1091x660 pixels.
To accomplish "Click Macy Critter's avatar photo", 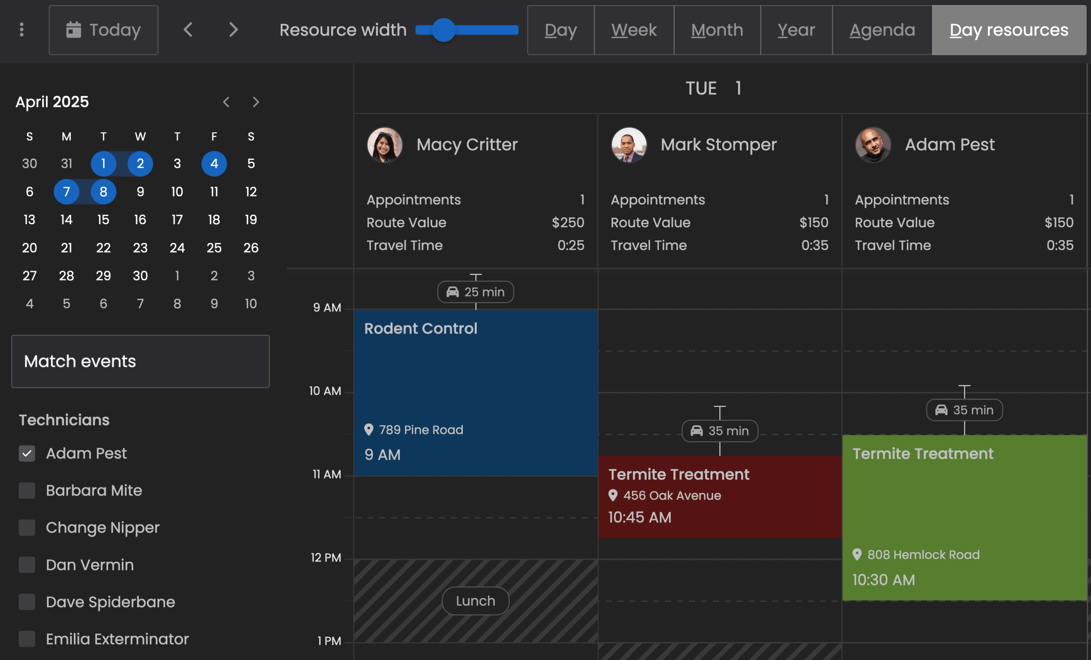I will tap(384, 145).
